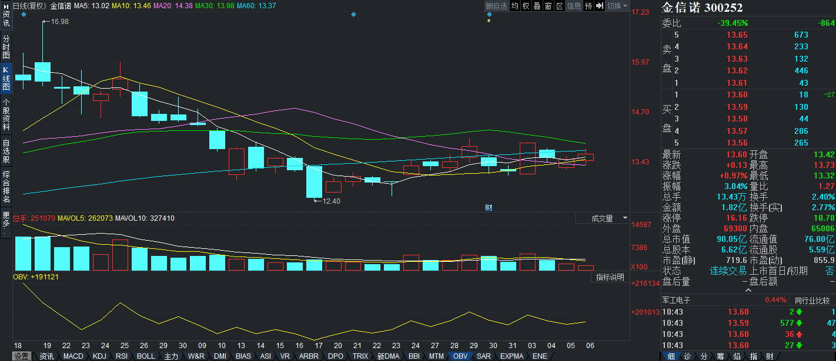Open 综合排名 sidebar tab
836x361 pixels.
(6, 187)
